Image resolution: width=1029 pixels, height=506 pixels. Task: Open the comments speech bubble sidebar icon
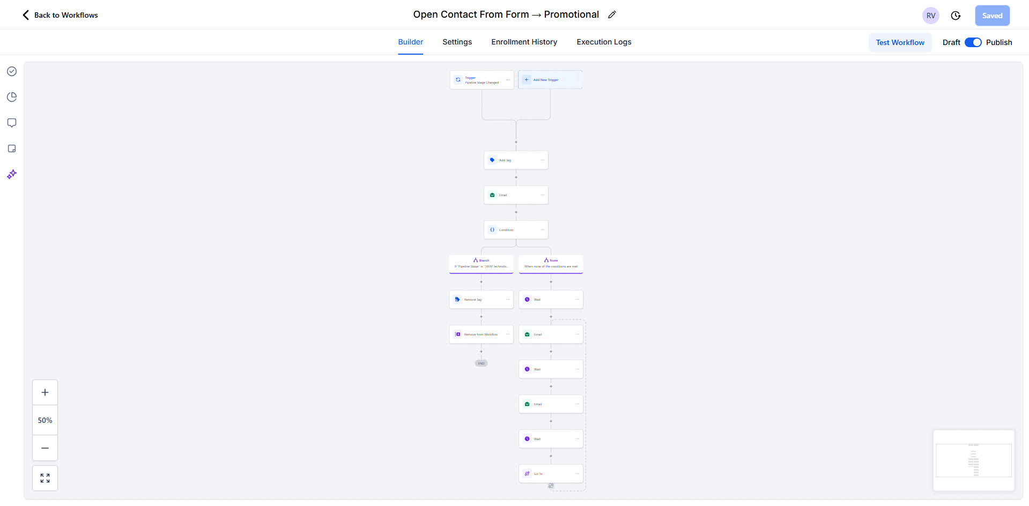(x=12, y=123)
